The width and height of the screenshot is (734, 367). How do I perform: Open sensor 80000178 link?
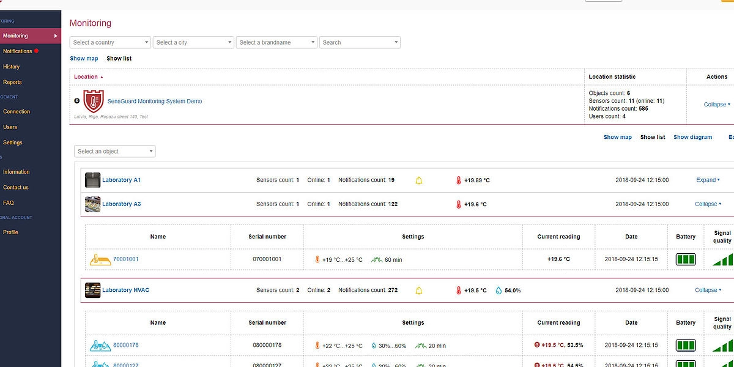[126, 346]
